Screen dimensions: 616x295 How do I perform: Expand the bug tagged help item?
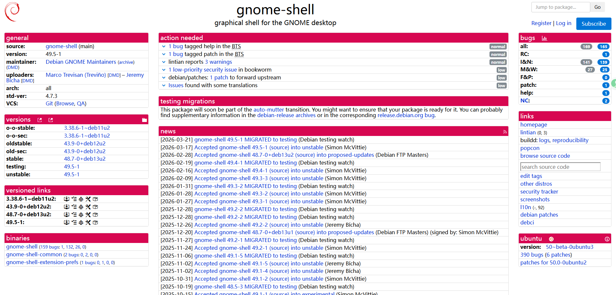coord(164,47)
